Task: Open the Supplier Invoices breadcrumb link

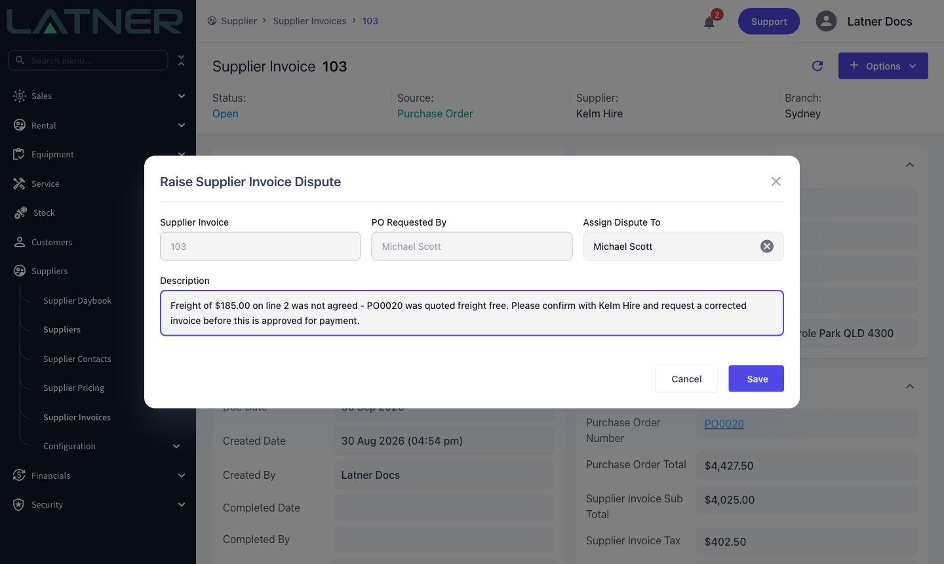Action: [x=309, y=21]
